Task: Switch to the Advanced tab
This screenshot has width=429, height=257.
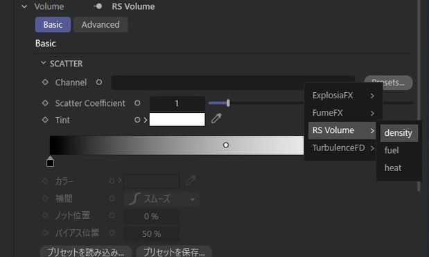Action: click(x=100, y=25)
